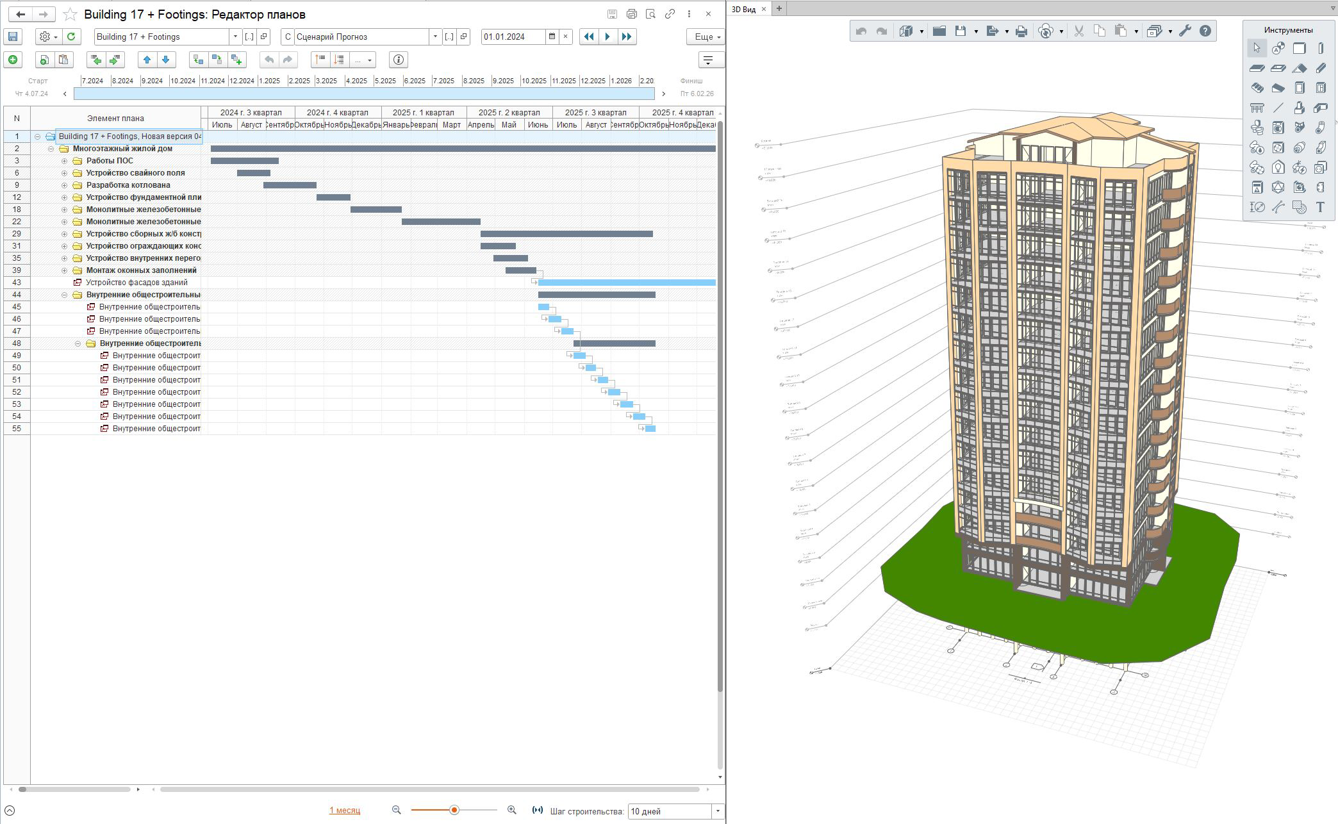
Task: Click the Gantt zoom slider handle
Action: pyautogui.click(x=454, y=811)
